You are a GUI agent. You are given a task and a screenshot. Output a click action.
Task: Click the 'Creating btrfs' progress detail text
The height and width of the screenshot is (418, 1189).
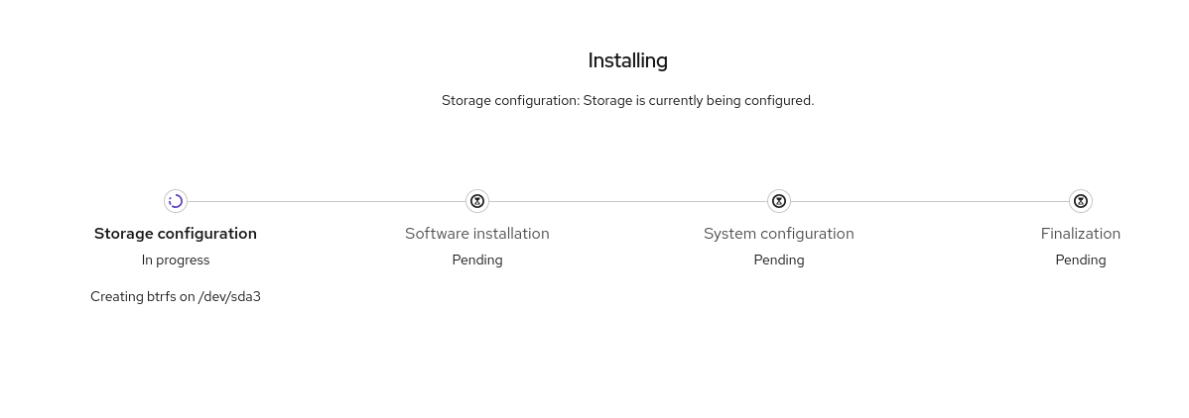134,296
